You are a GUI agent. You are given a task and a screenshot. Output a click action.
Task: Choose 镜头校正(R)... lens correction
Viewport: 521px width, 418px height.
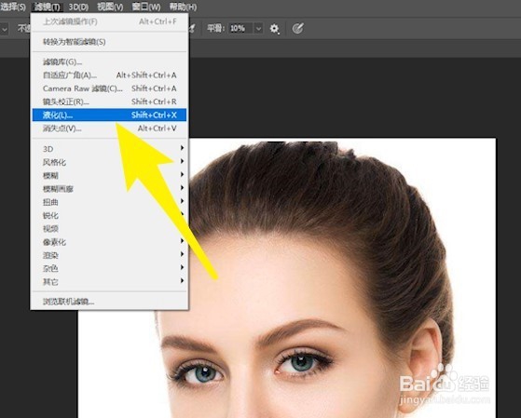tap(109, 101)
